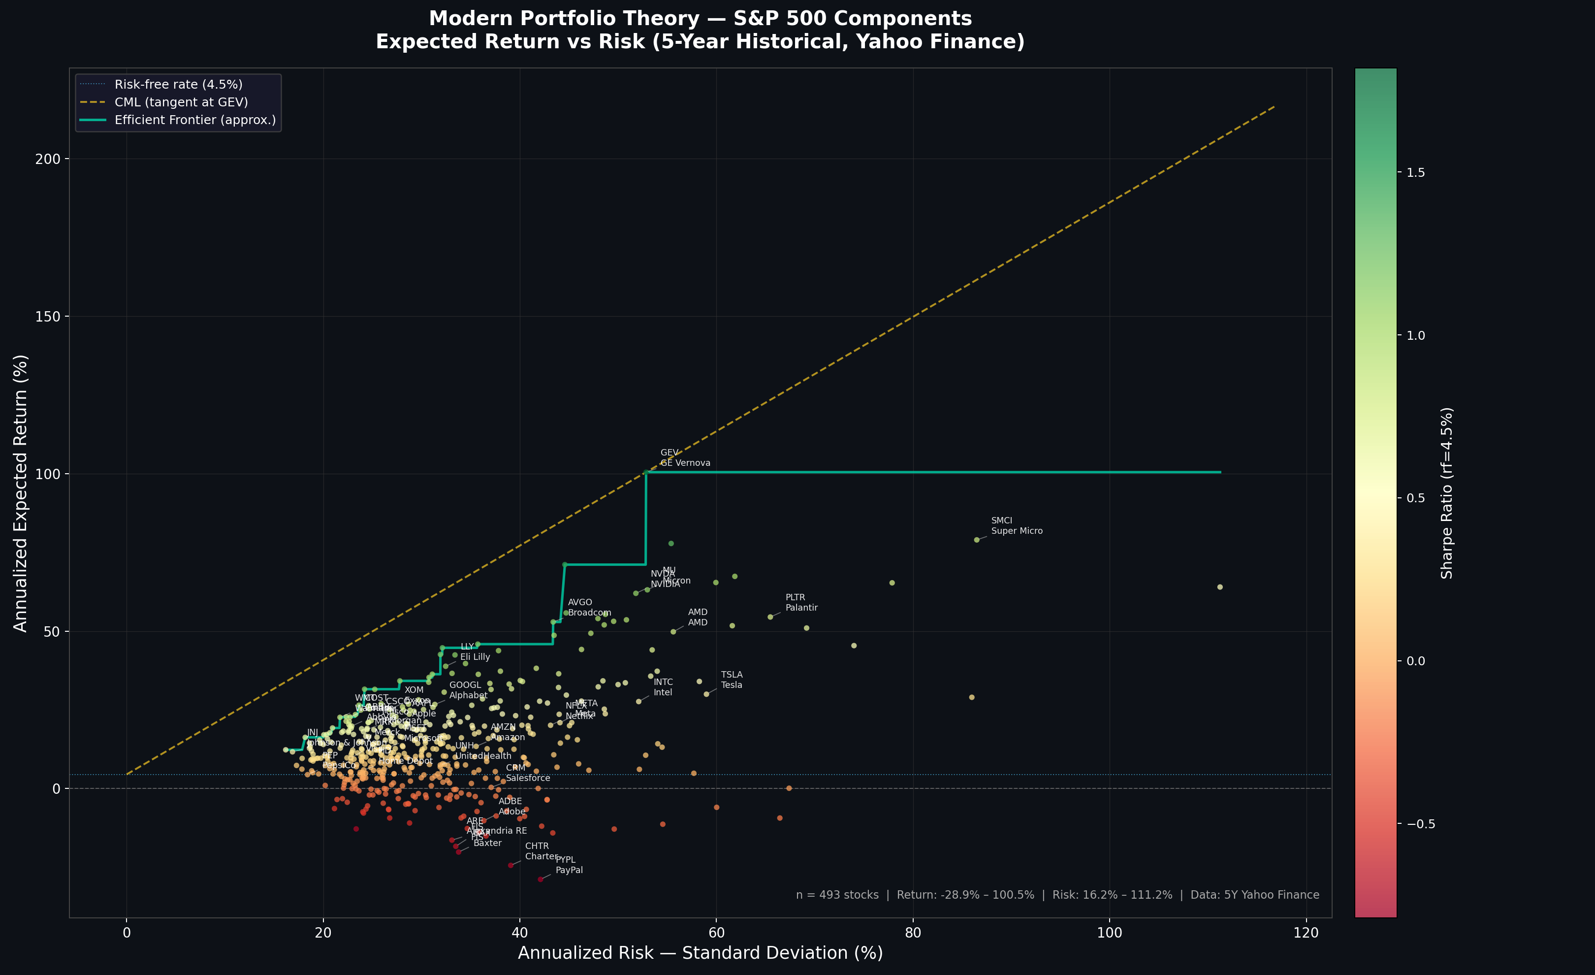Click the 'Charter' annotation label

point(542,856)
